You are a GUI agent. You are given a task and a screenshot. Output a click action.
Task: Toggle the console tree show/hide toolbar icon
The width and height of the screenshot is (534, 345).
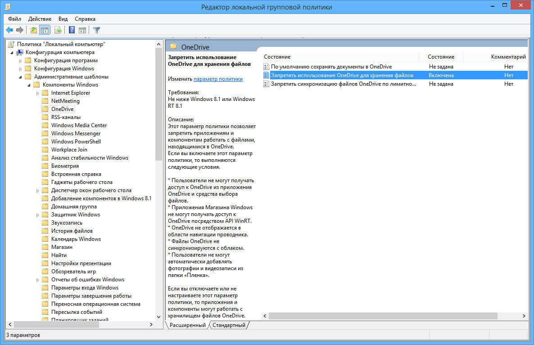pyautogui.click(x=44, y=30)
